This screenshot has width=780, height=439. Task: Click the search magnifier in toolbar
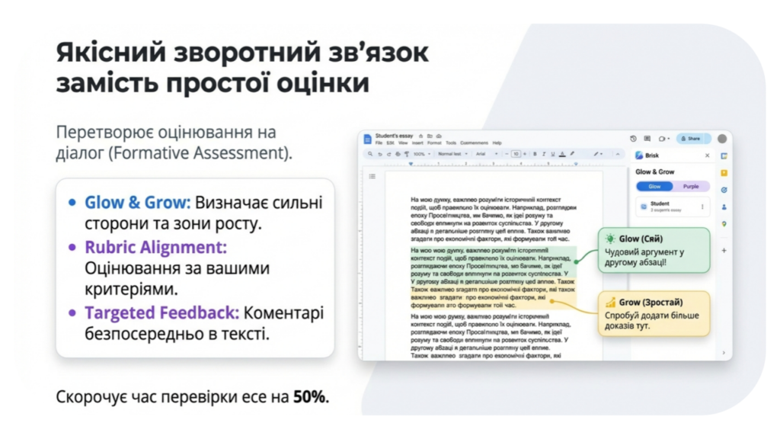(370, 154)
